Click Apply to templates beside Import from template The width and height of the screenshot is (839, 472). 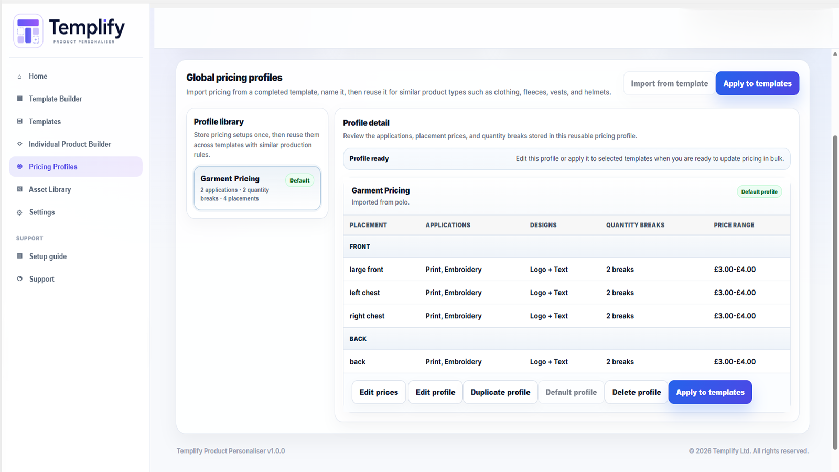tap(757, 83)
